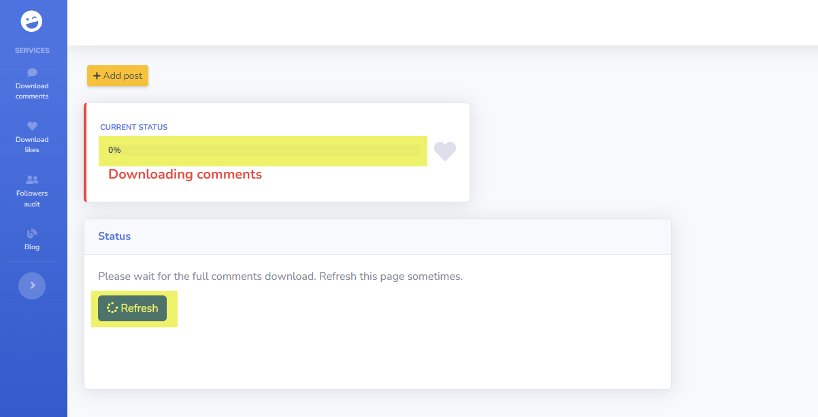This screenshot has height=417, width=818.
Task: Open the 'Download comments' menu label
Action: pos(32,91)
